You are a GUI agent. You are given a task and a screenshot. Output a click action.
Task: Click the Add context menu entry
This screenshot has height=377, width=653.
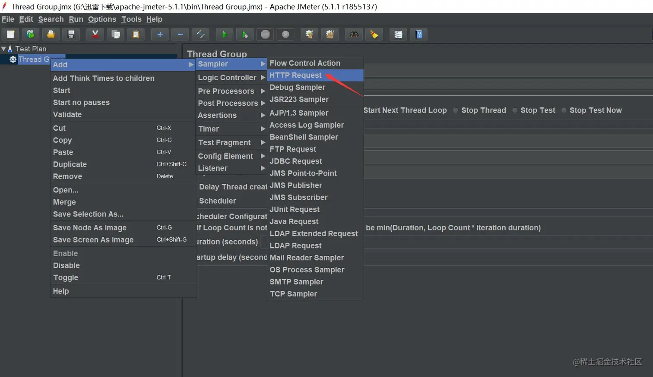(x=124, y=65)
